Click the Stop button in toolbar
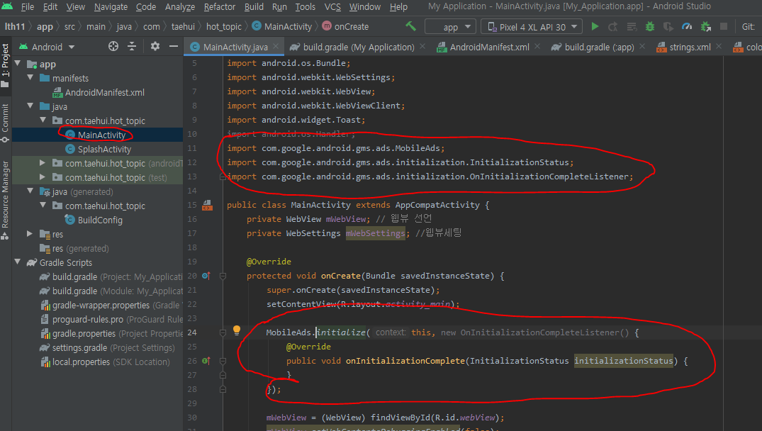This screenshot has width=762, height=431. click(724, 27)
